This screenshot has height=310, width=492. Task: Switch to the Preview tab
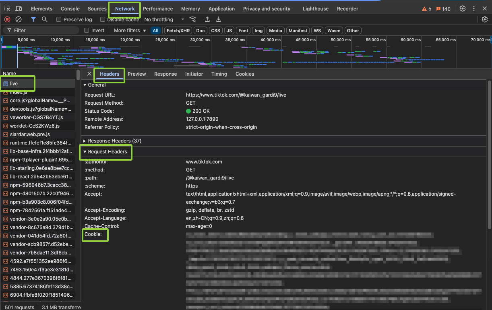[137, 74]
